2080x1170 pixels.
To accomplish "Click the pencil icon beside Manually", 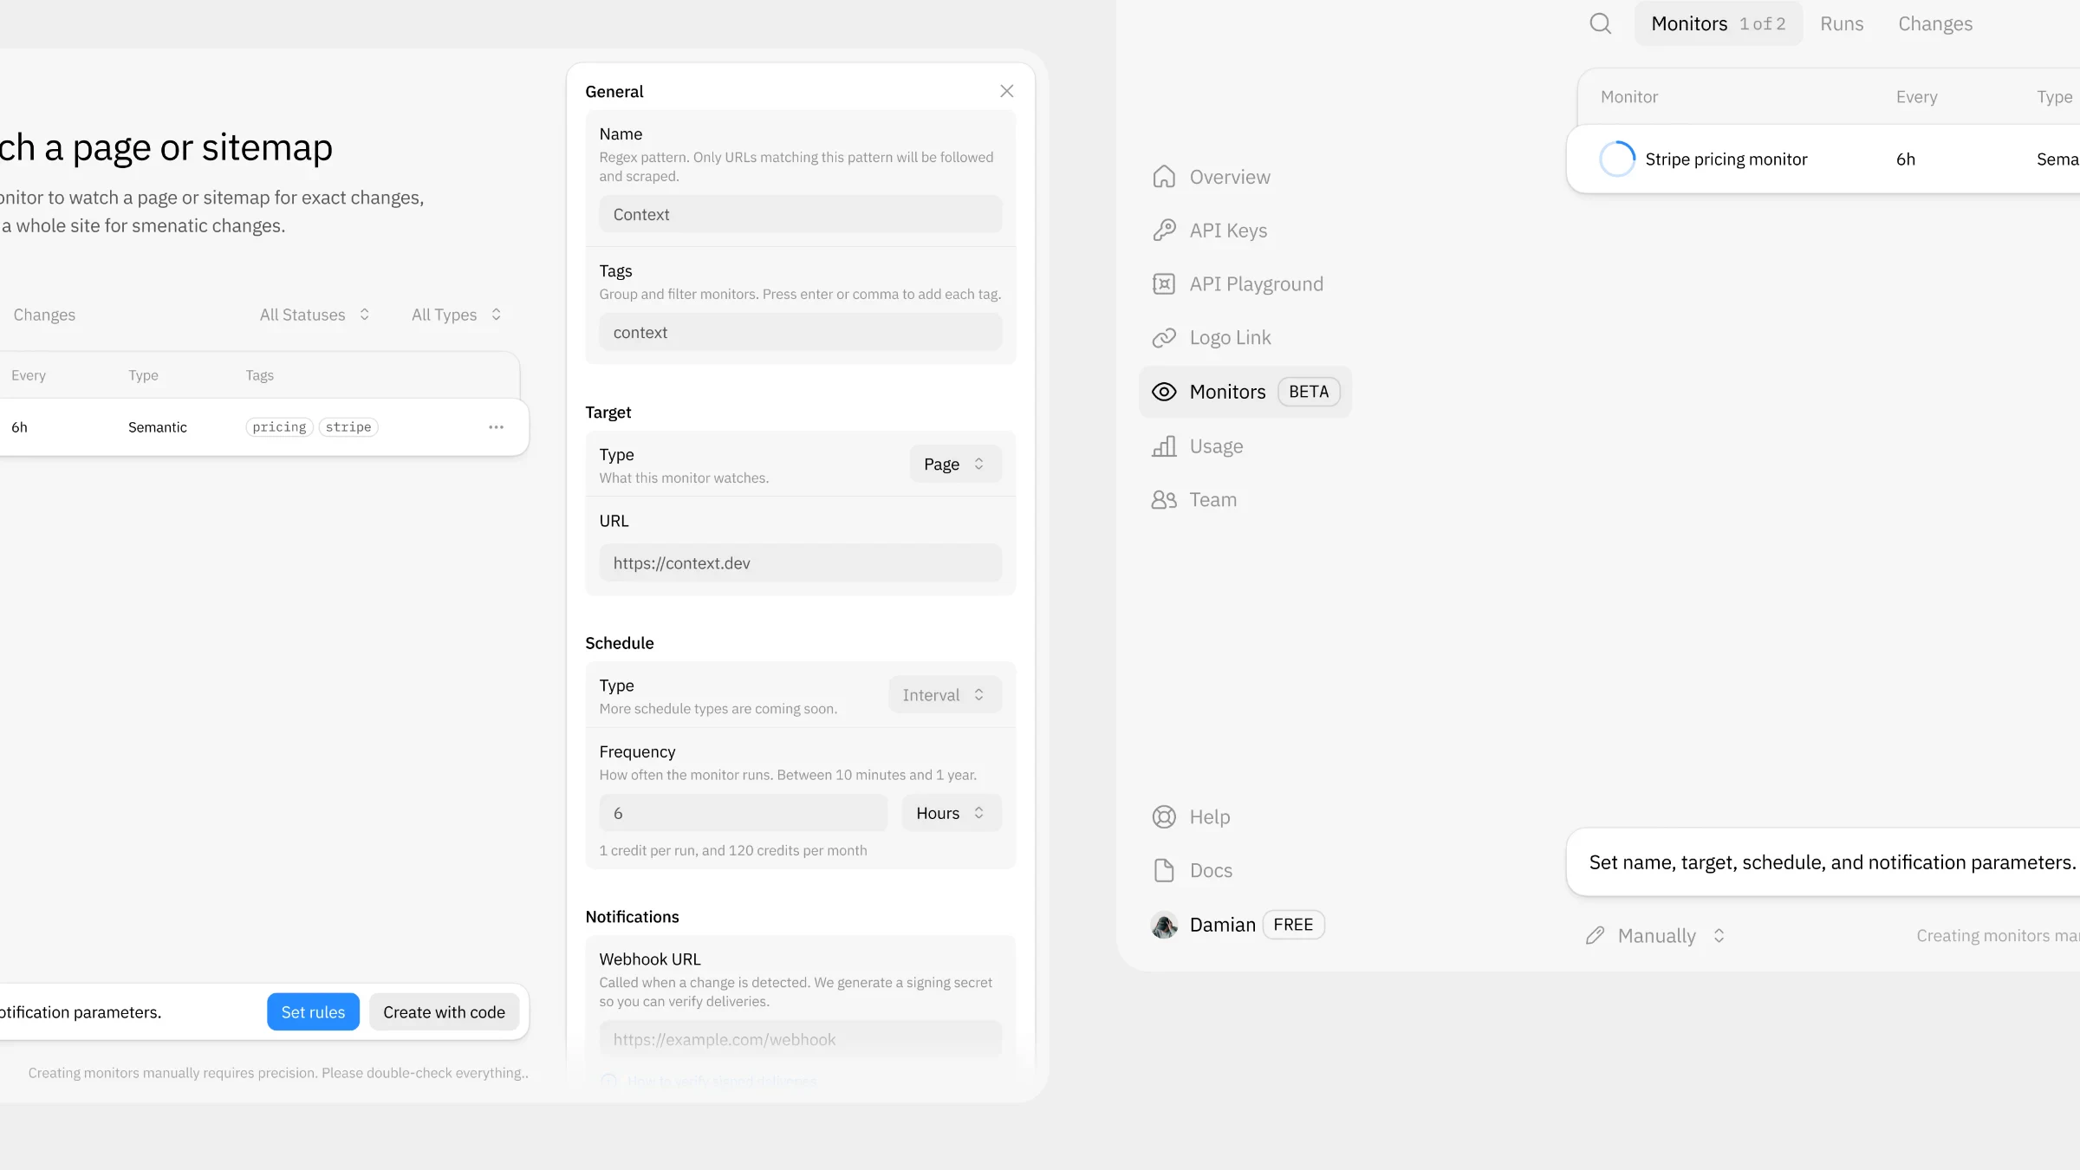I will click(1595, 936).
